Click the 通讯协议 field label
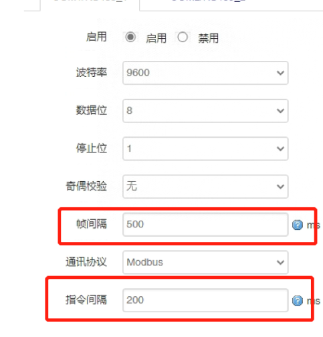The height and width of the screenshot is (337, 323). click(x=86, y=262)
